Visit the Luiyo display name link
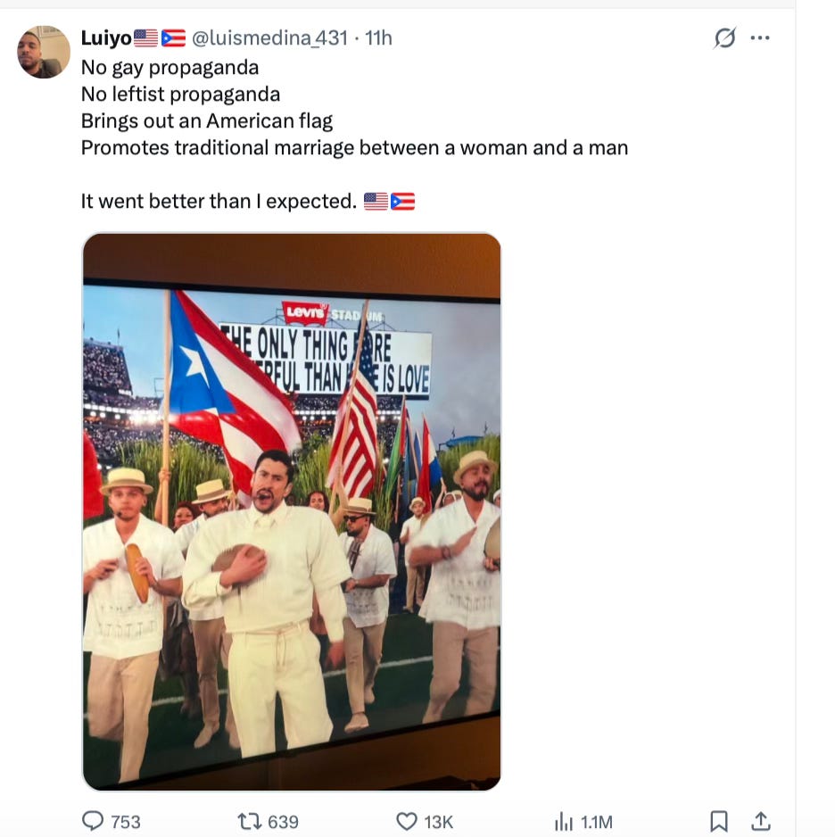The image size is (835, 837). point(106,37)
